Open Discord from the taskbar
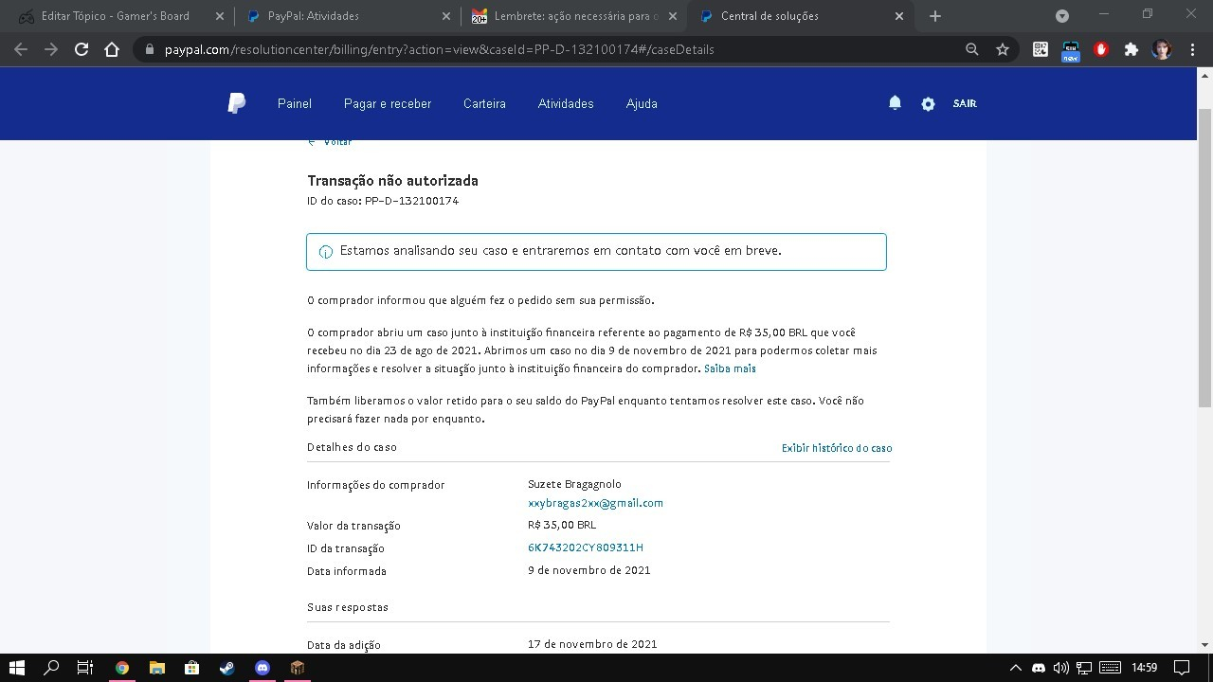The image size is (1213, 682). tap(263, 668)
